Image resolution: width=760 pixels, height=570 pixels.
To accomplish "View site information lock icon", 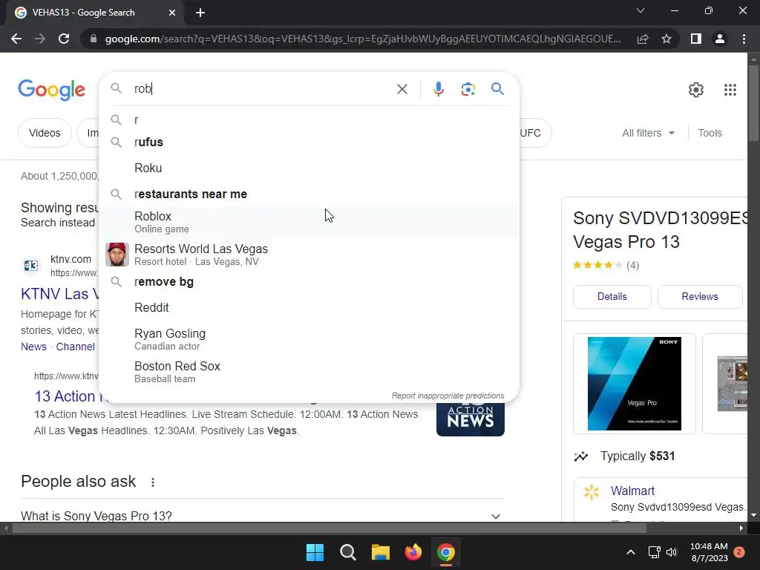I will pos(94,39).
